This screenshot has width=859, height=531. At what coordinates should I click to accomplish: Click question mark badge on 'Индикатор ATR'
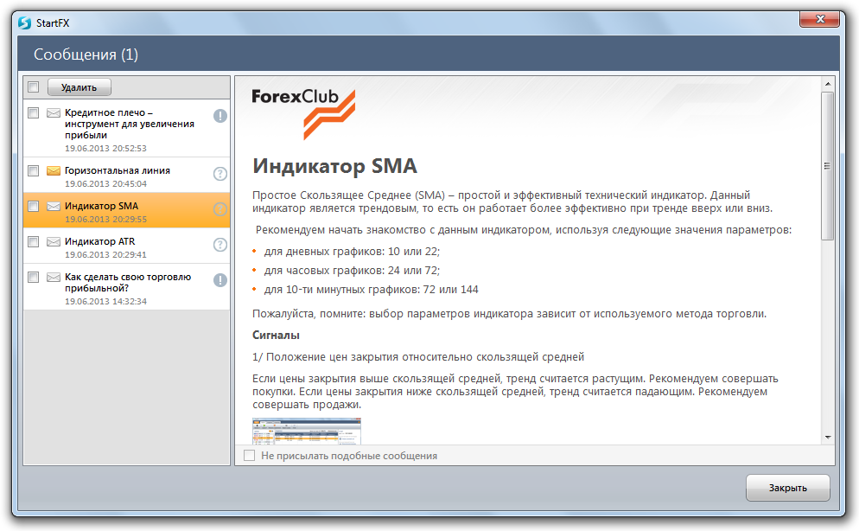pyautogui.click(x=220, y=245)
